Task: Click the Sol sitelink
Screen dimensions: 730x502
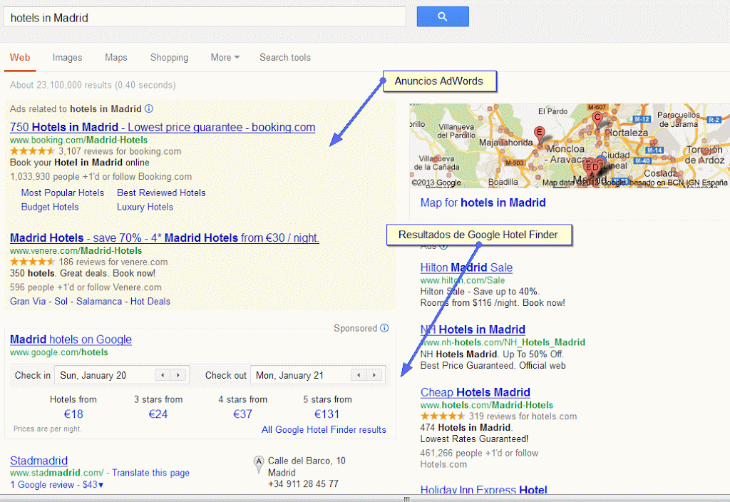Action: [x=61, y=301]
